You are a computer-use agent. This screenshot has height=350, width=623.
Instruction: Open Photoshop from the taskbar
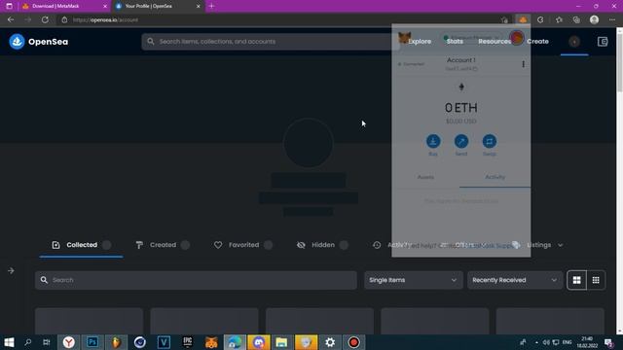click(92, 342)
